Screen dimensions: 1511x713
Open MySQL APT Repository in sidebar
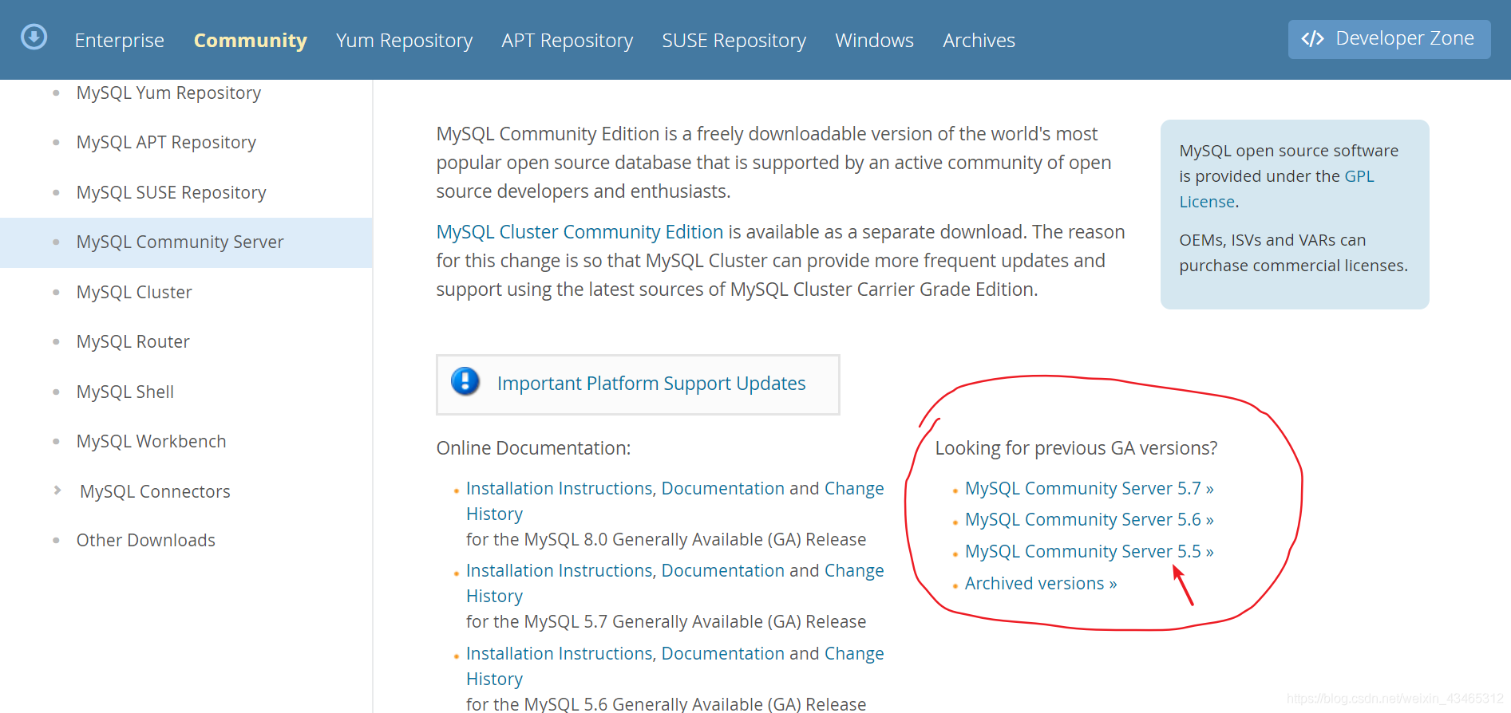(x=166, y=143)
